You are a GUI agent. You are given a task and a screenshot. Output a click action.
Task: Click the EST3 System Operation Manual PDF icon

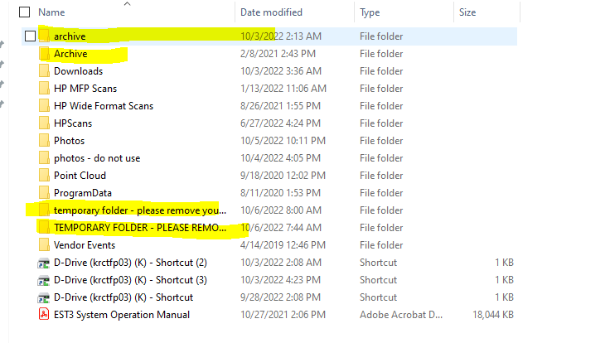pyautogui.click(x=45, y=315)
